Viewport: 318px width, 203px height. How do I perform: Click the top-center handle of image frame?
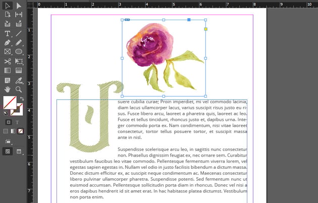tap(164, 20)
